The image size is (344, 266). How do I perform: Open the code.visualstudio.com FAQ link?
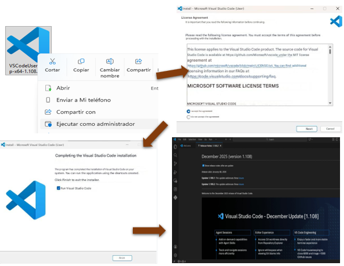[232, 77]
